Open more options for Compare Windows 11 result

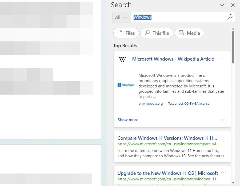coord(223,137)
